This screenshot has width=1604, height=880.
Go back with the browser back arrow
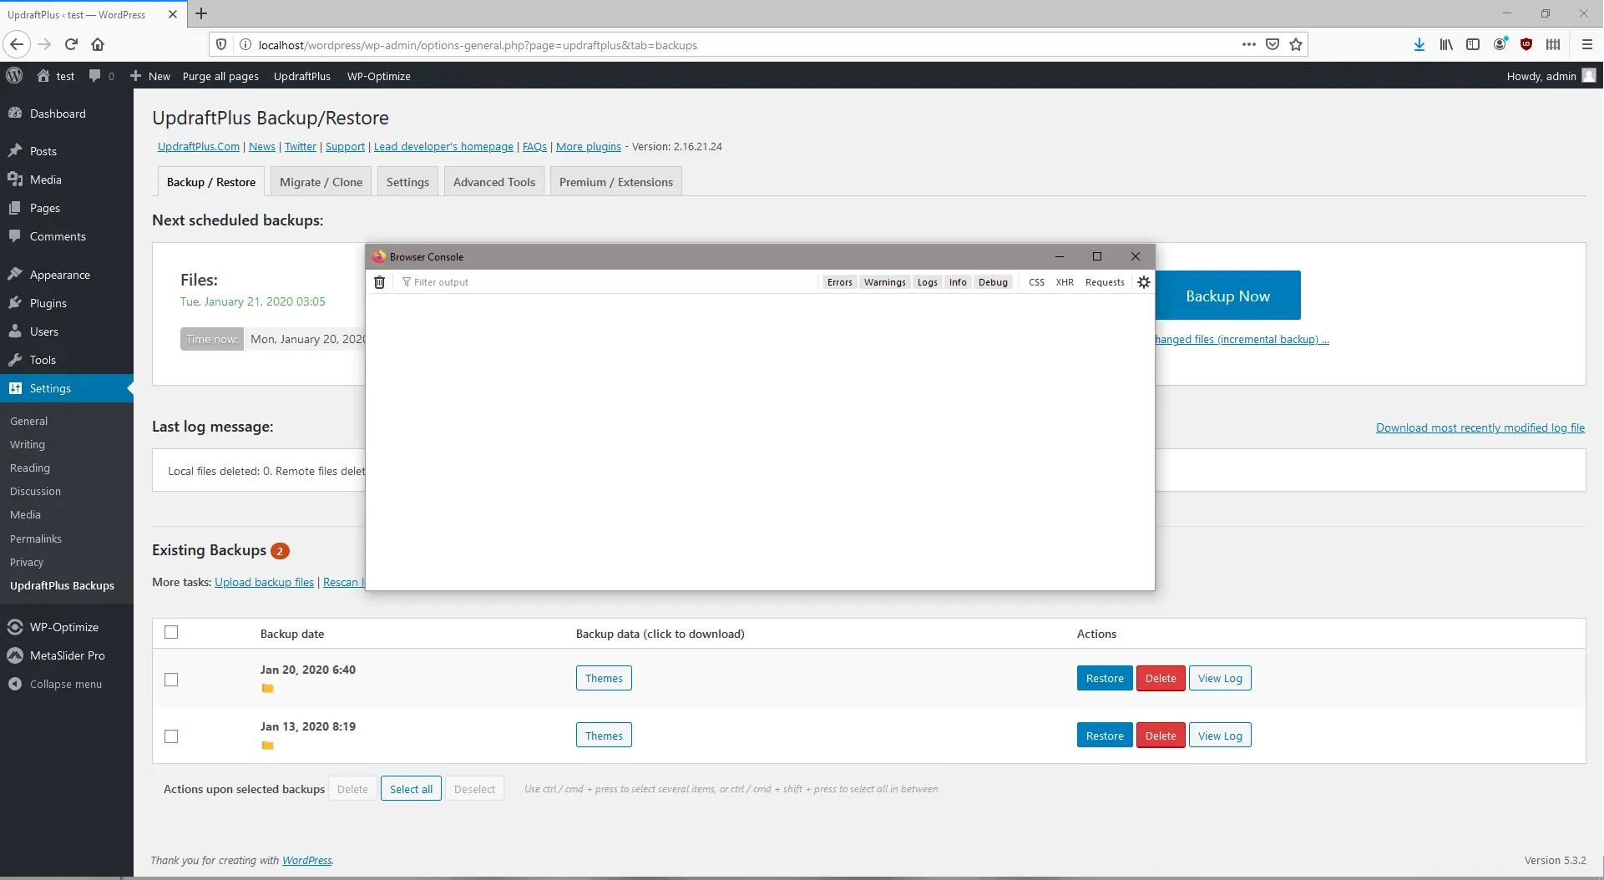point(17,44)
